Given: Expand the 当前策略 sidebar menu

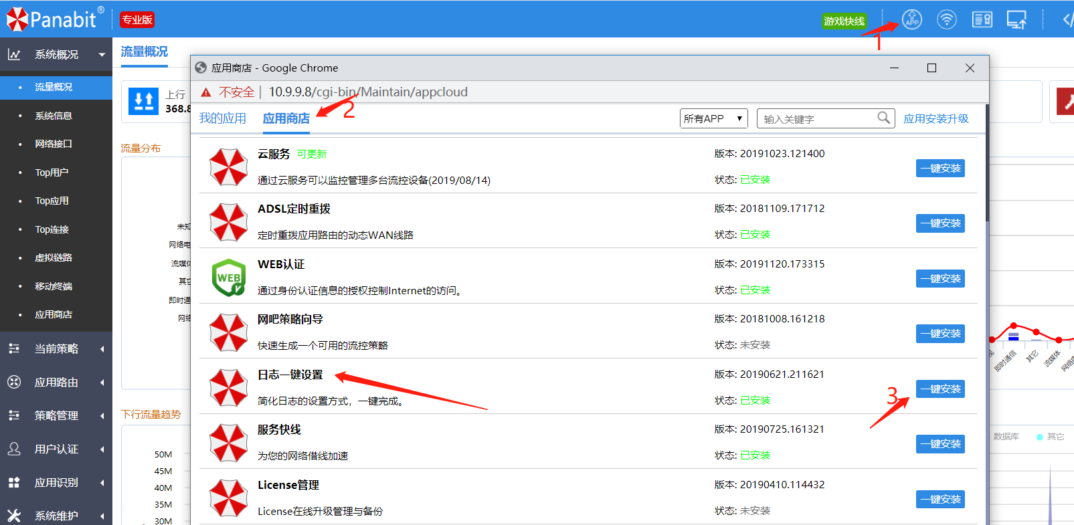Looking at the screenshot, I should tap(56, 348).
